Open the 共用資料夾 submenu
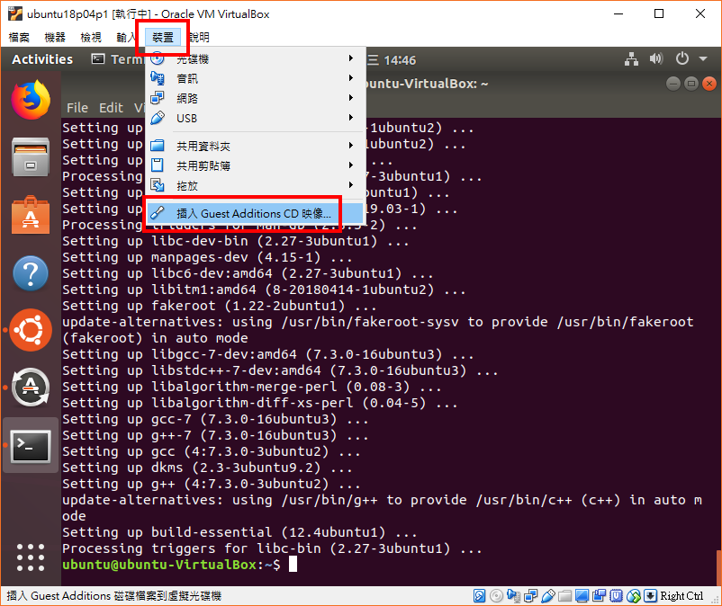Image resolution: width=722 pixels, height=606 pixels. [x=256, y=146]
